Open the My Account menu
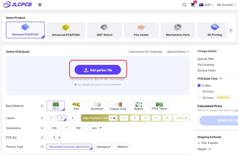238x155 pixels. [x=227, y=5]
